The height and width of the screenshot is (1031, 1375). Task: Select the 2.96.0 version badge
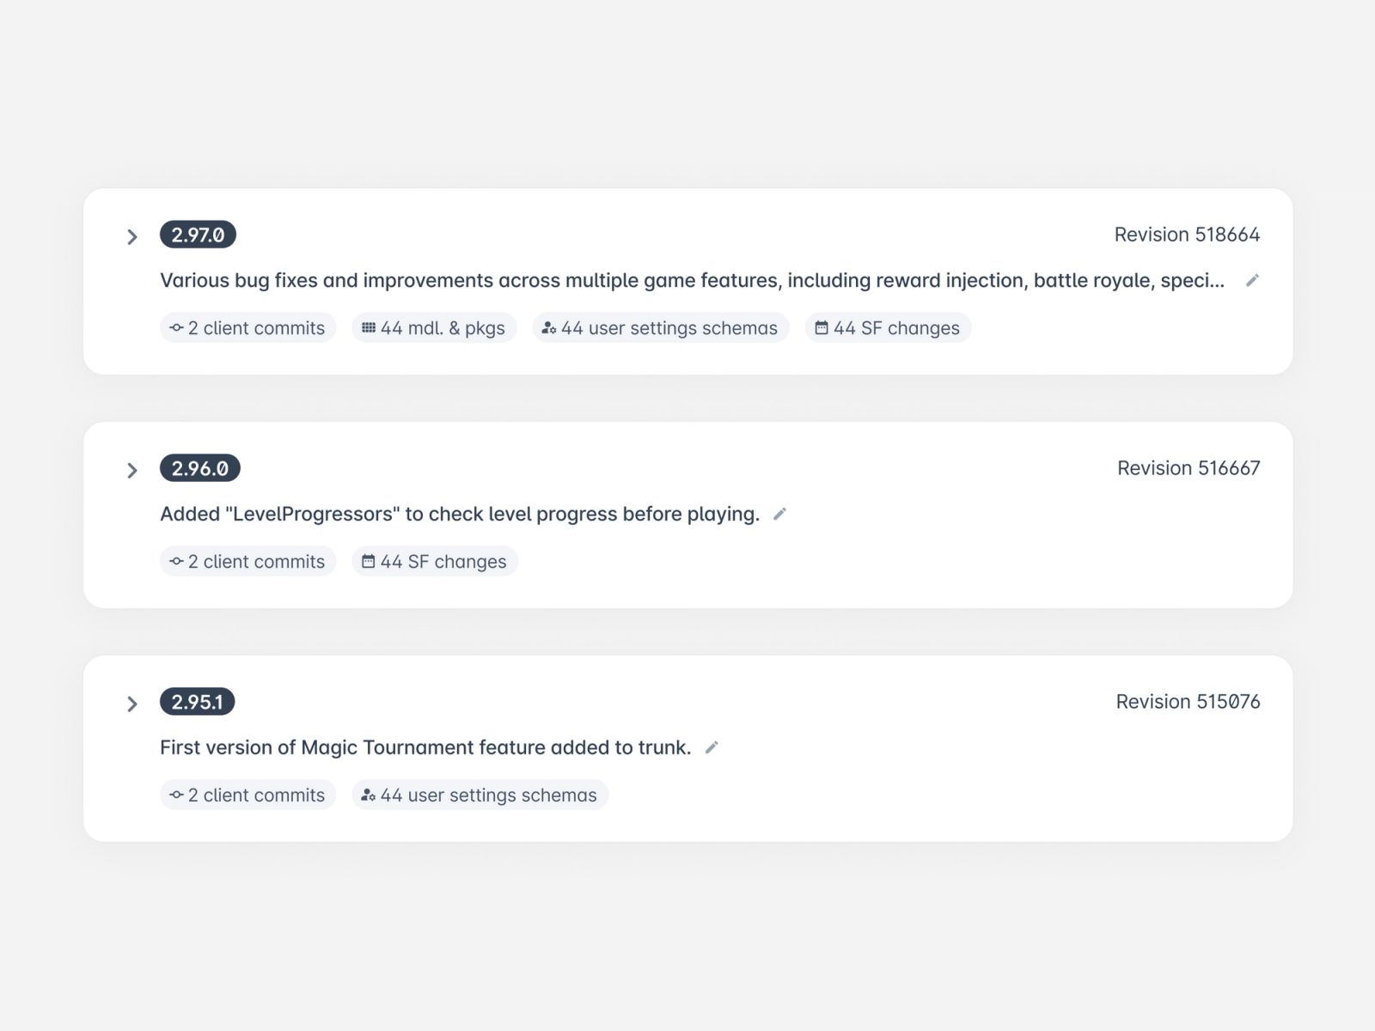point(200,468)
